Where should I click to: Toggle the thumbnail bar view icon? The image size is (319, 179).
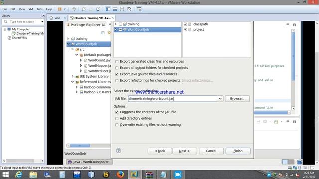pos(115,9)
